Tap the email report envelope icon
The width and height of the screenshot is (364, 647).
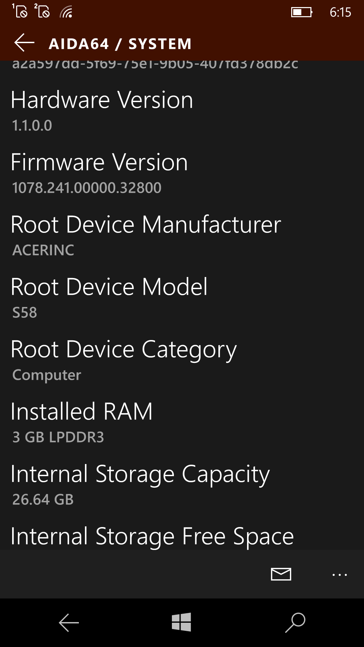click(281, 574)
